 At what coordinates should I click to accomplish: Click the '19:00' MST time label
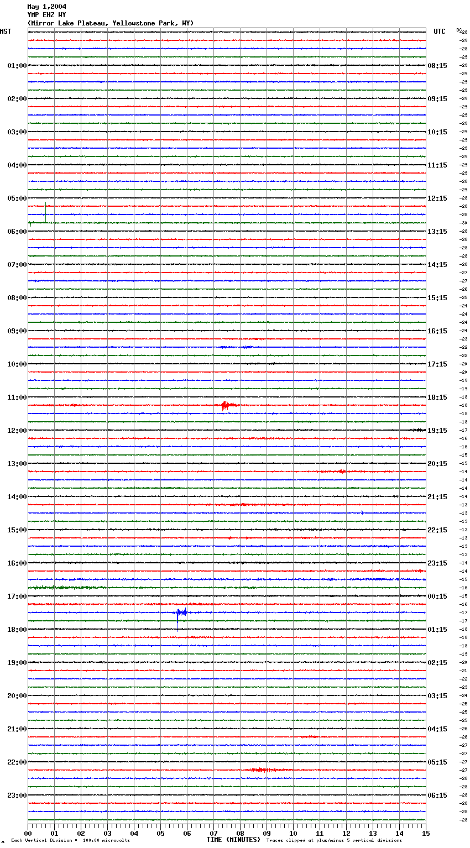coord(17,663)
